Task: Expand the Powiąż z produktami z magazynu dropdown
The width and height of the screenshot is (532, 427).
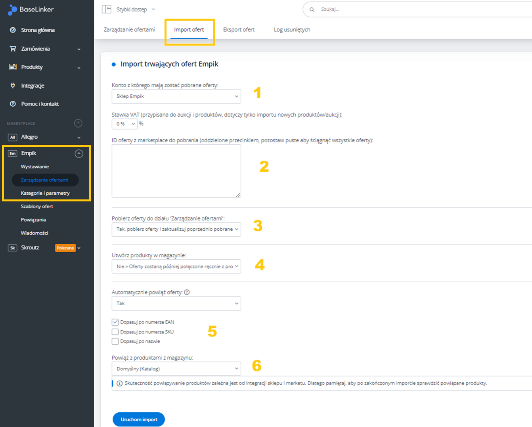Action: [176, 369]
